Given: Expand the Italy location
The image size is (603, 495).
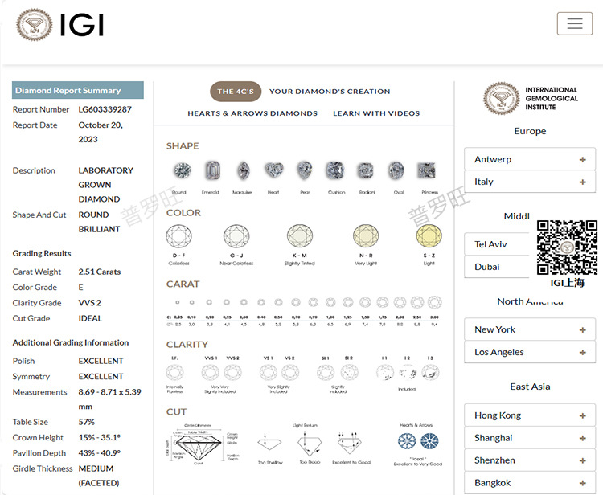Looking at the screenshot, I should point(530,182).
